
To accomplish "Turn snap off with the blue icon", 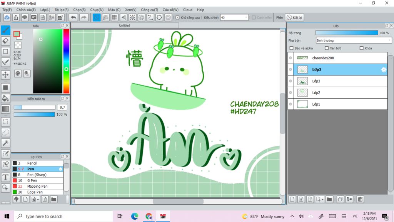I will 97,17.
